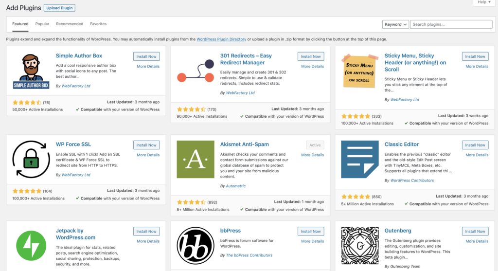View More Details for Classic Editor
This screenshot has height=271, width=498.
click(477, 155)
